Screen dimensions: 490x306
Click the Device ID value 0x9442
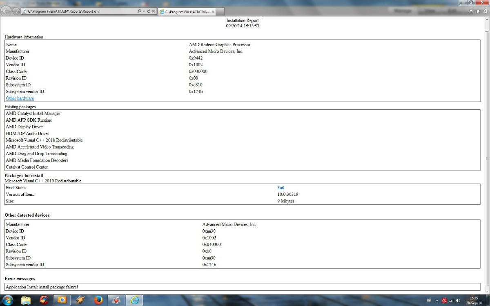196,58
